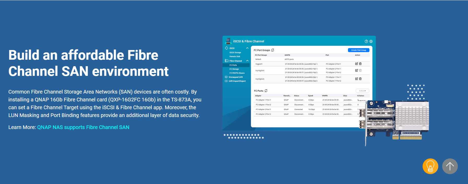Open the help question mark icon
The height and width of the screenshot is (184, 468).
pos(366,41)
